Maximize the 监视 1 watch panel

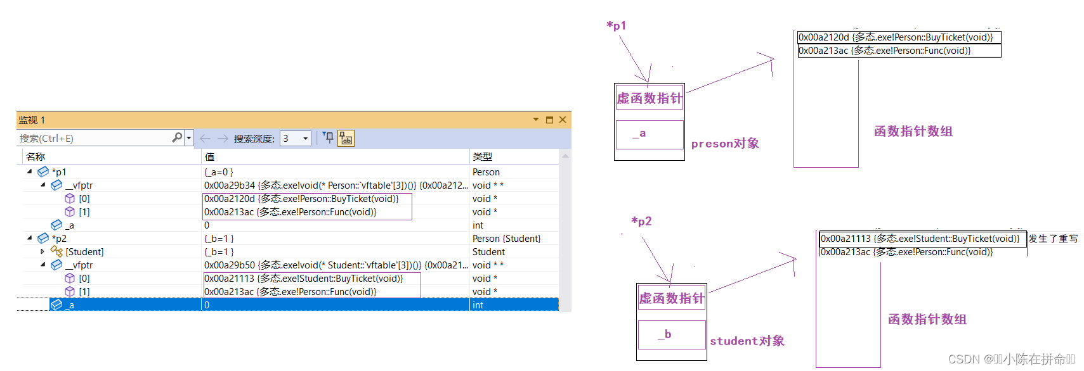pyautogui.click(x=549, y=120)
